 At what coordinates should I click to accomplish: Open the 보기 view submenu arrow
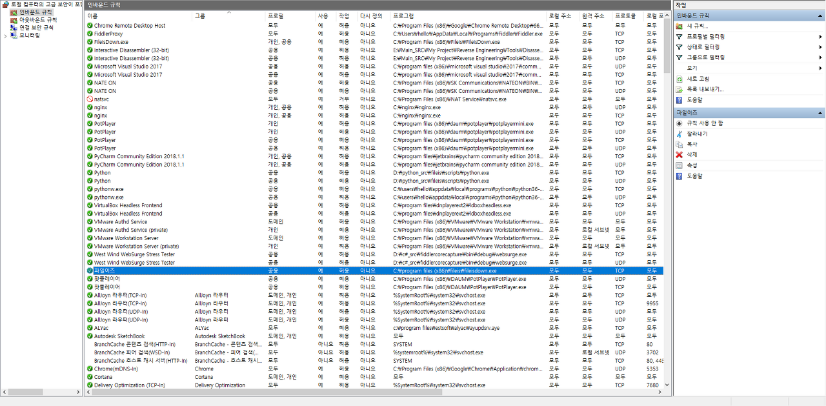[x=820, y=68]
